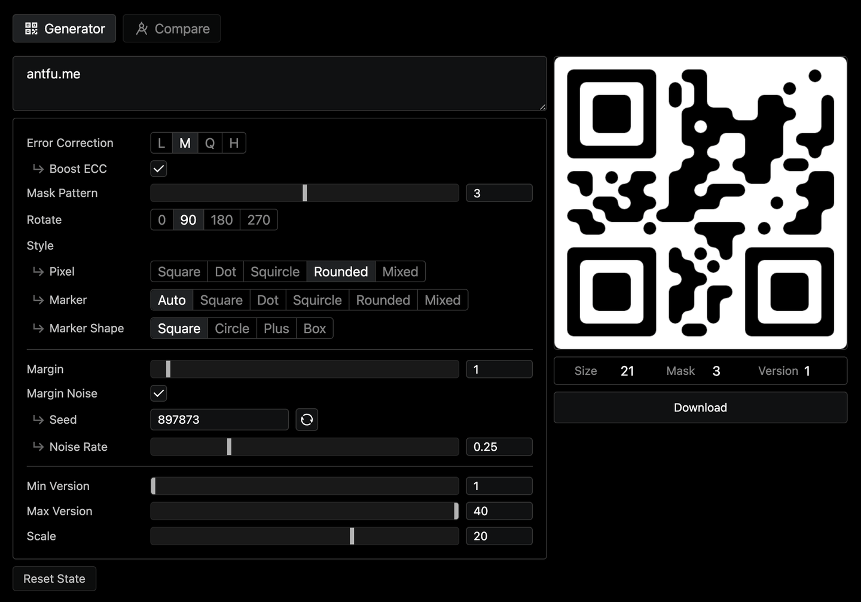This screenshot has height=602, width=861.
Task: Set Marker style to Rounded
Action: pos(383,300)
